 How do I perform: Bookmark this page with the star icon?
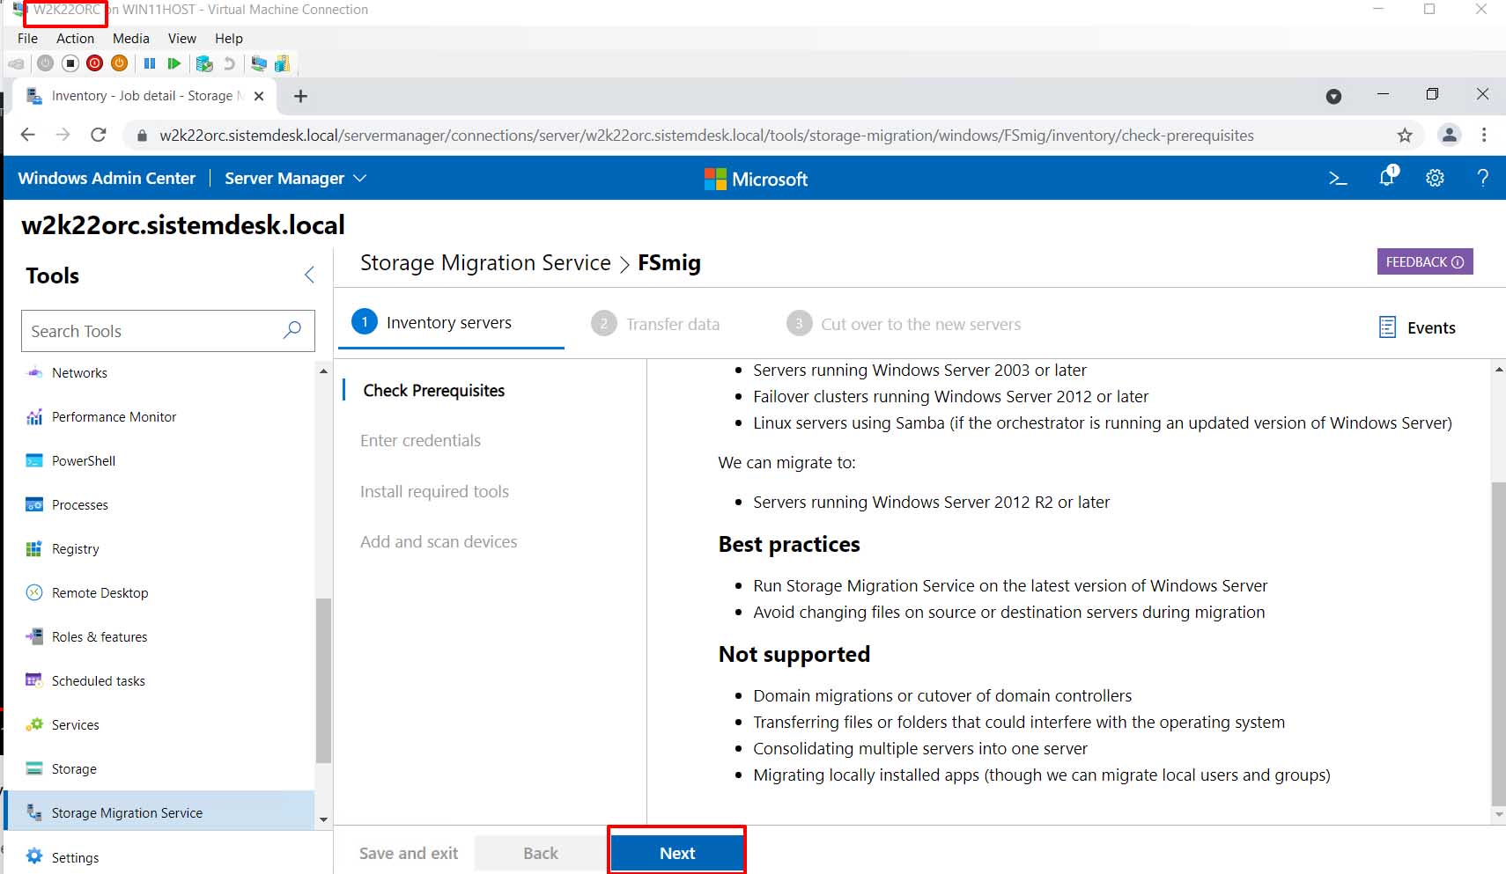pyautogui.click(x=1405, y=136)
